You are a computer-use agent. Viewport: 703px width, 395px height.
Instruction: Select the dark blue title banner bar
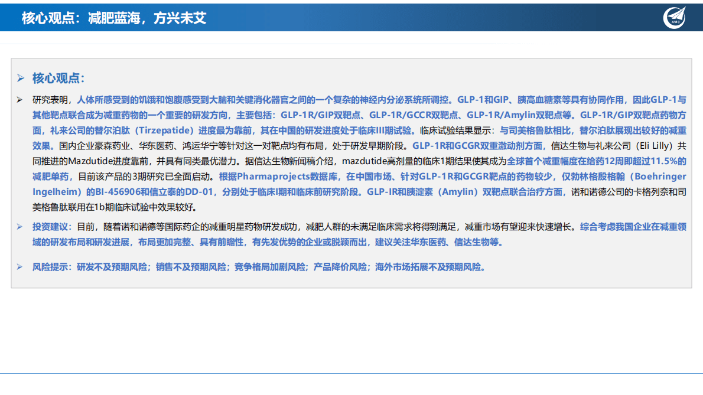pos(351,17)
